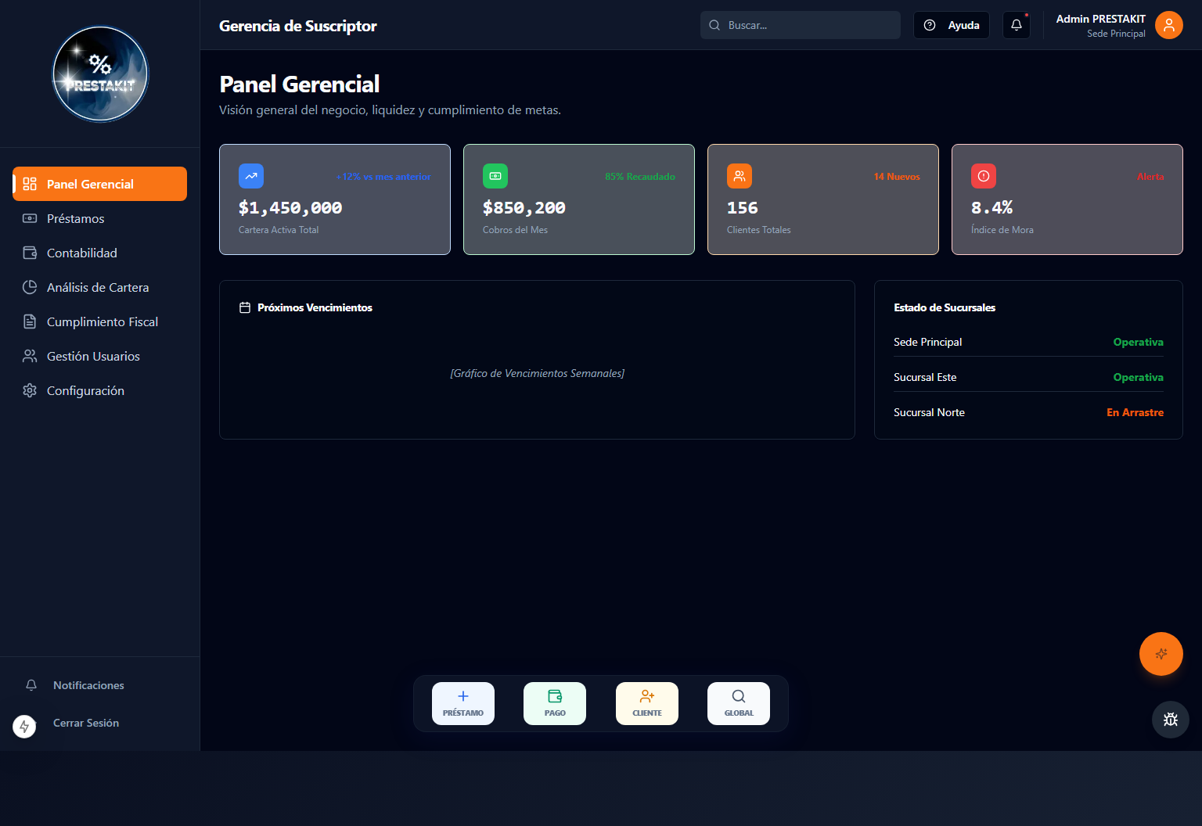Click the help question-mark icon

(930, 25)
